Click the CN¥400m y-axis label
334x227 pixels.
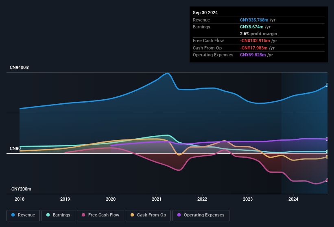point(20,67)
